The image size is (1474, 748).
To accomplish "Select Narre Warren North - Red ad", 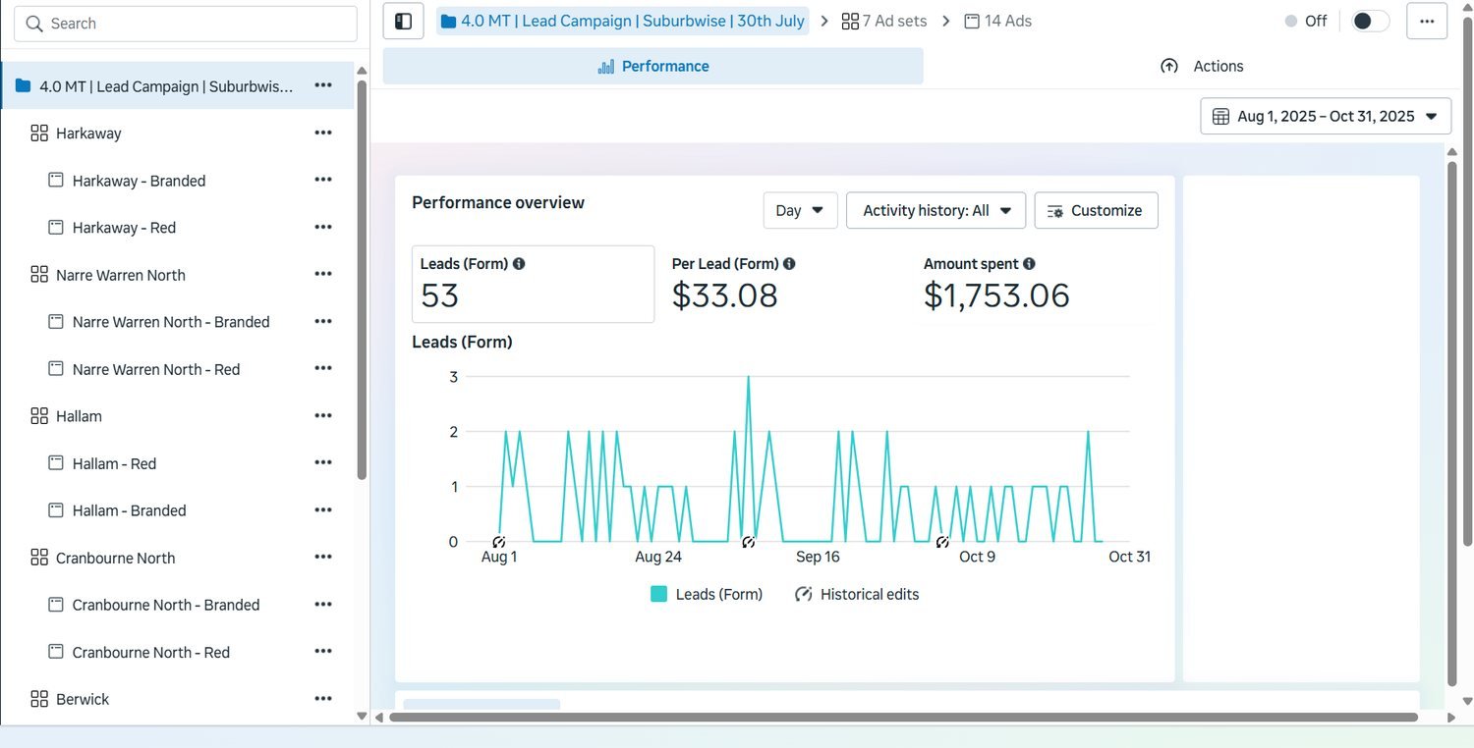I will (156, 368).
